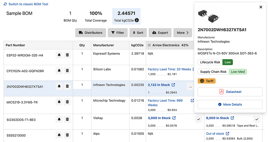Image resolution: width=268 pixels, height=142 pixels.
Task: Click the Tariff badge
Action: point(207,81)
